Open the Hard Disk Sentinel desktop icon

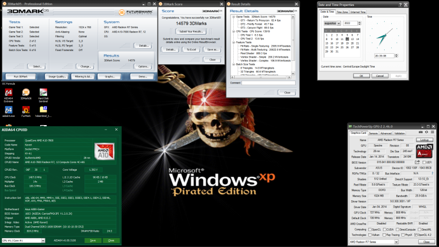tap(43, 95)
